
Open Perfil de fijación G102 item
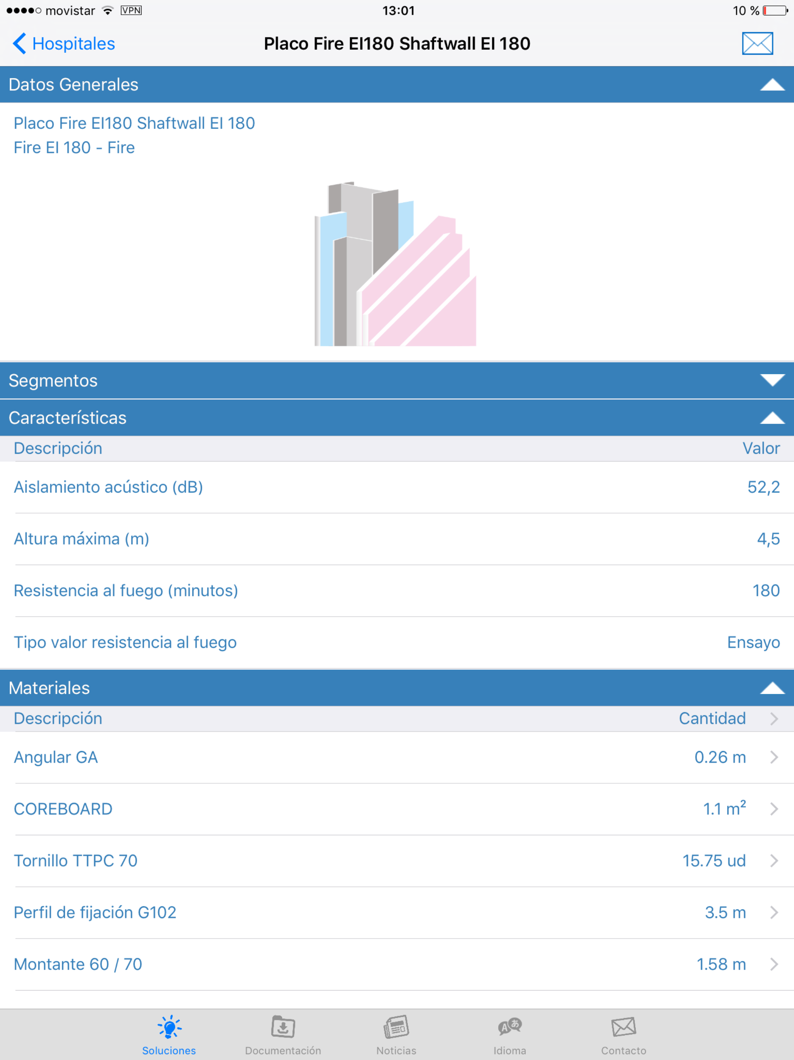pyautogui.click(x=397, y=913)
